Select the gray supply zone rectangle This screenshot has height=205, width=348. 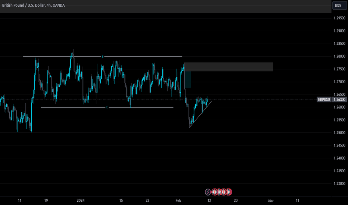(x=229, y=67)
